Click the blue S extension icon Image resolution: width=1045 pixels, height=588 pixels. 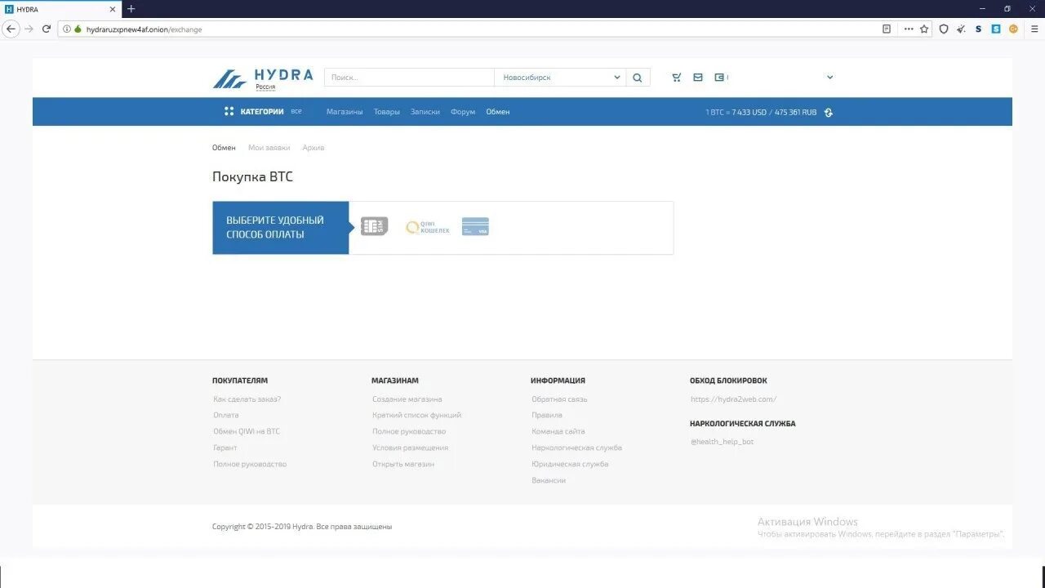click(996, 29)
